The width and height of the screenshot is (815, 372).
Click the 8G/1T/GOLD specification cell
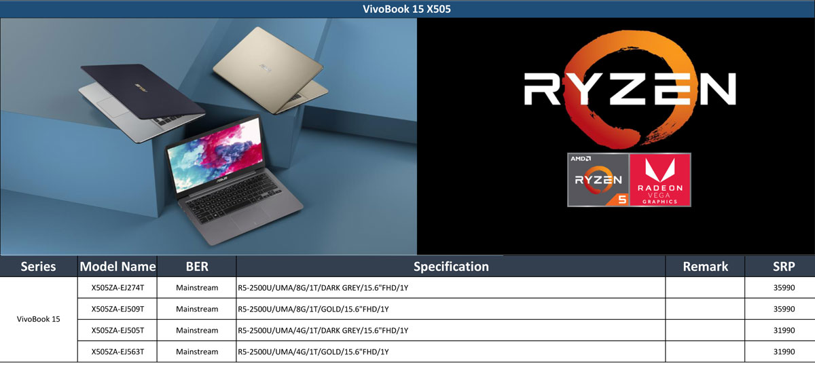(451, 309)
